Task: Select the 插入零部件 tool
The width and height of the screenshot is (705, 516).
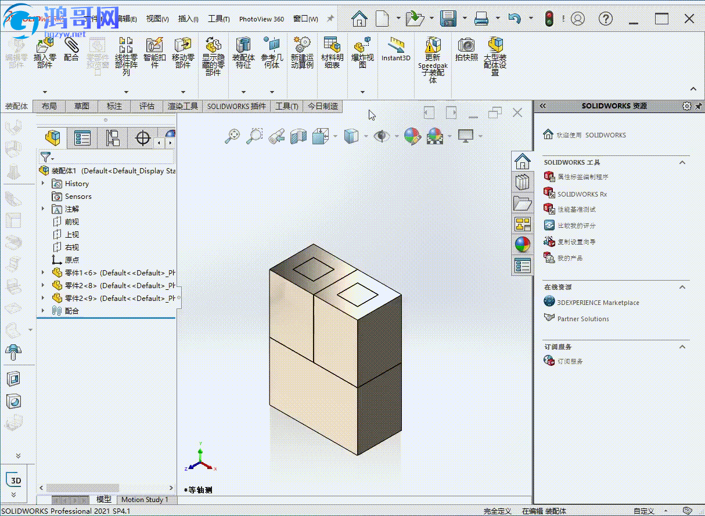Action: coord(45,53)
